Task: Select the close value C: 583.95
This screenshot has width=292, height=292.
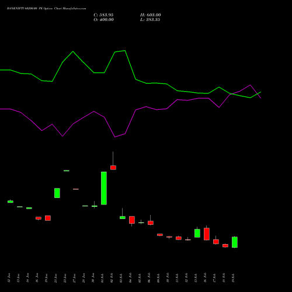Action: pos(103,15)
